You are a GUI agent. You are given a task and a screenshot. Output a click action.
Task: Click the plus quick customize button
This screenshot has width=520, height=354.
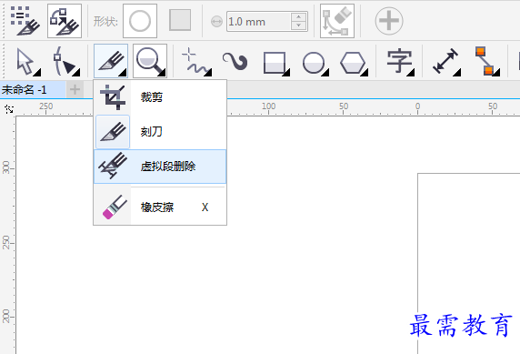coord(389,21)
